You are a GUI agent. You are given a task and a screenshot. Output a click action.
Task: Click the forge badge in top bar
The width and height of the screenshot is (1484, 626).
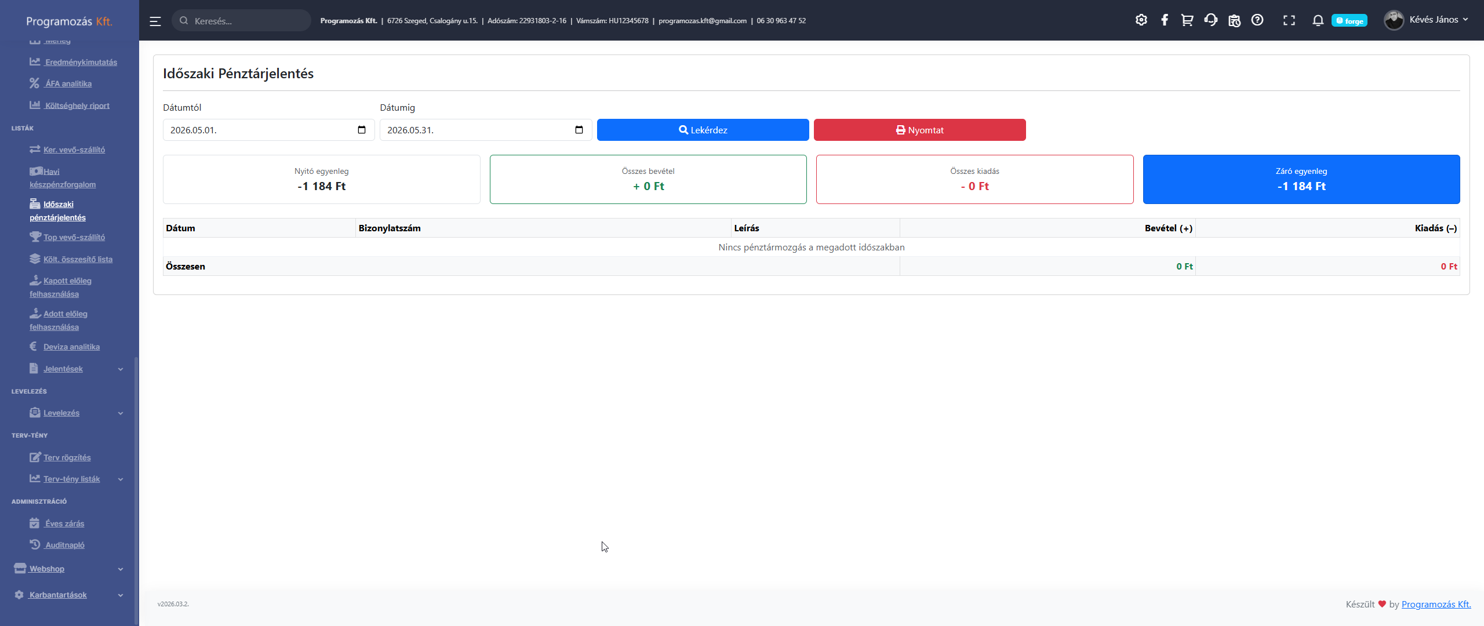point(1350,21)
